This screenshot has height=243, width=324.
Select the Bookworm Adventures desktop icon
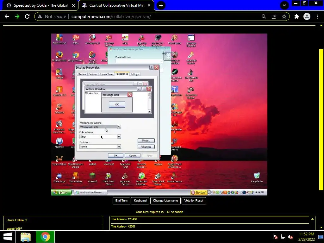[141, 179]
